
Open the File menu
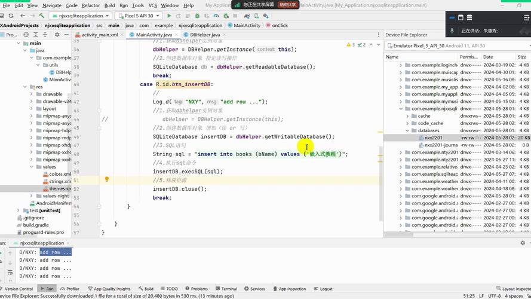[6, 5]
